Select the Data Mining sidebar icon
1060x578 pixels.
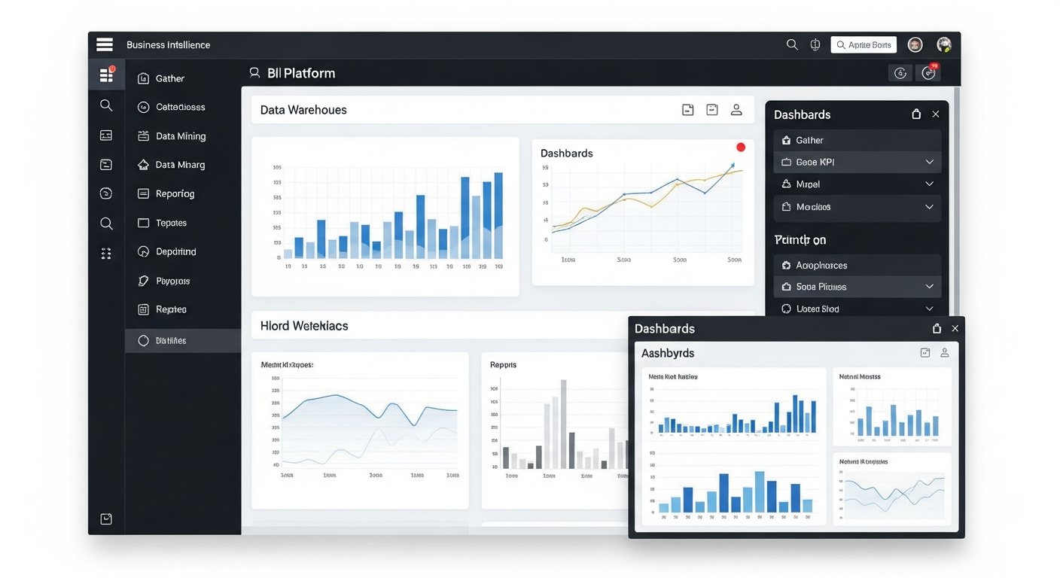(143, 135)
